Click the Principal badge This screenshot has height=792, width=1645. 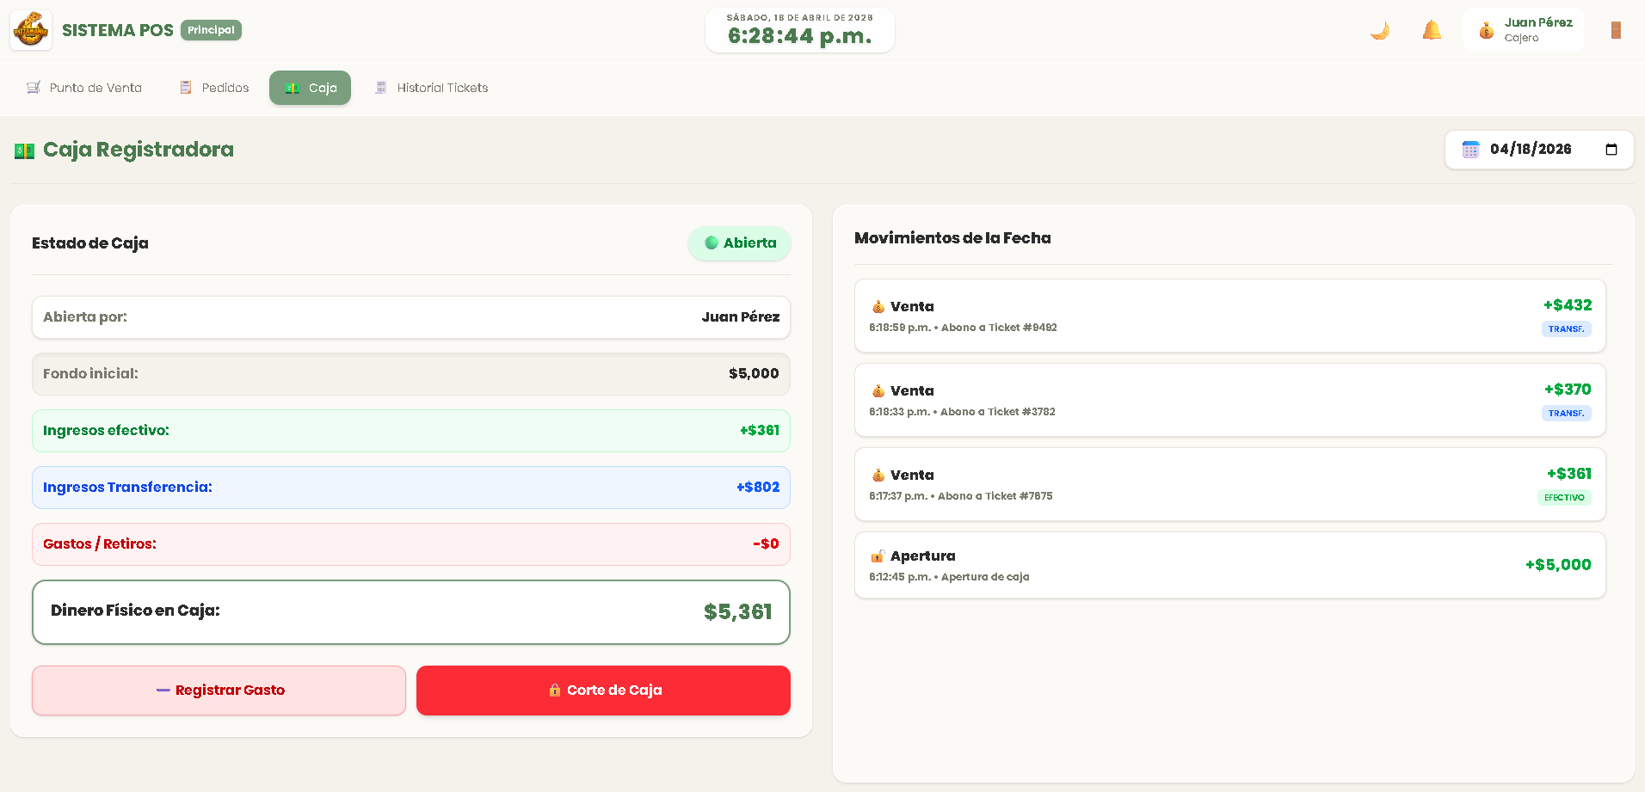[x=211, y=30]
